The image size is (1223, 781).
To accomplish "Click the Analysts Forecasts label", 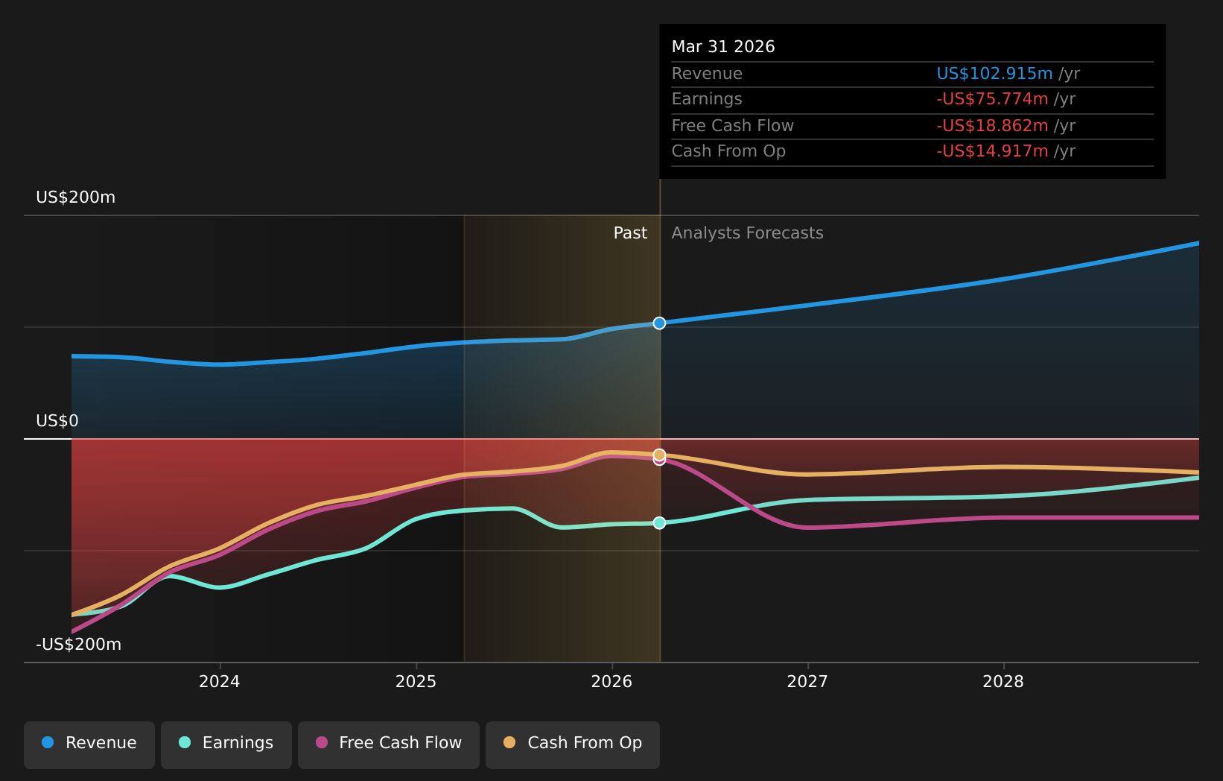I will (x=748, y=233).
